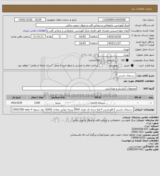Viewport: 160px width, 176px height.
Task: Select the کالا/خدمت radio button
Action: coord(102,60)
